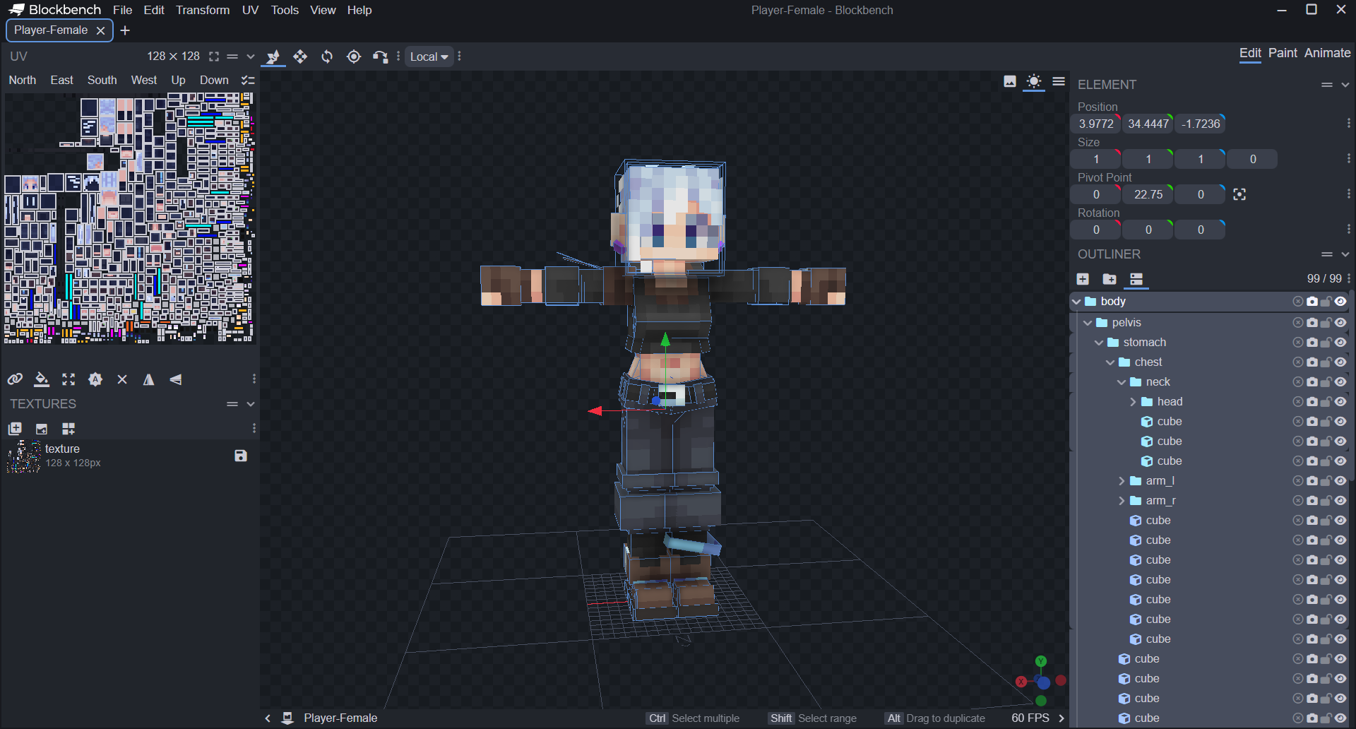Switch to the Animate tab
This screenshot has height=729, width=1356.
pyautogui.click(x=1327, y=53)
